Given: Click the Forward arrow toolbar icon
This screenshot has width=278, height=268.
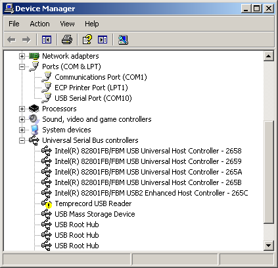Looking at the screenshot, I should pyautogui.click(x=26, y=40).
